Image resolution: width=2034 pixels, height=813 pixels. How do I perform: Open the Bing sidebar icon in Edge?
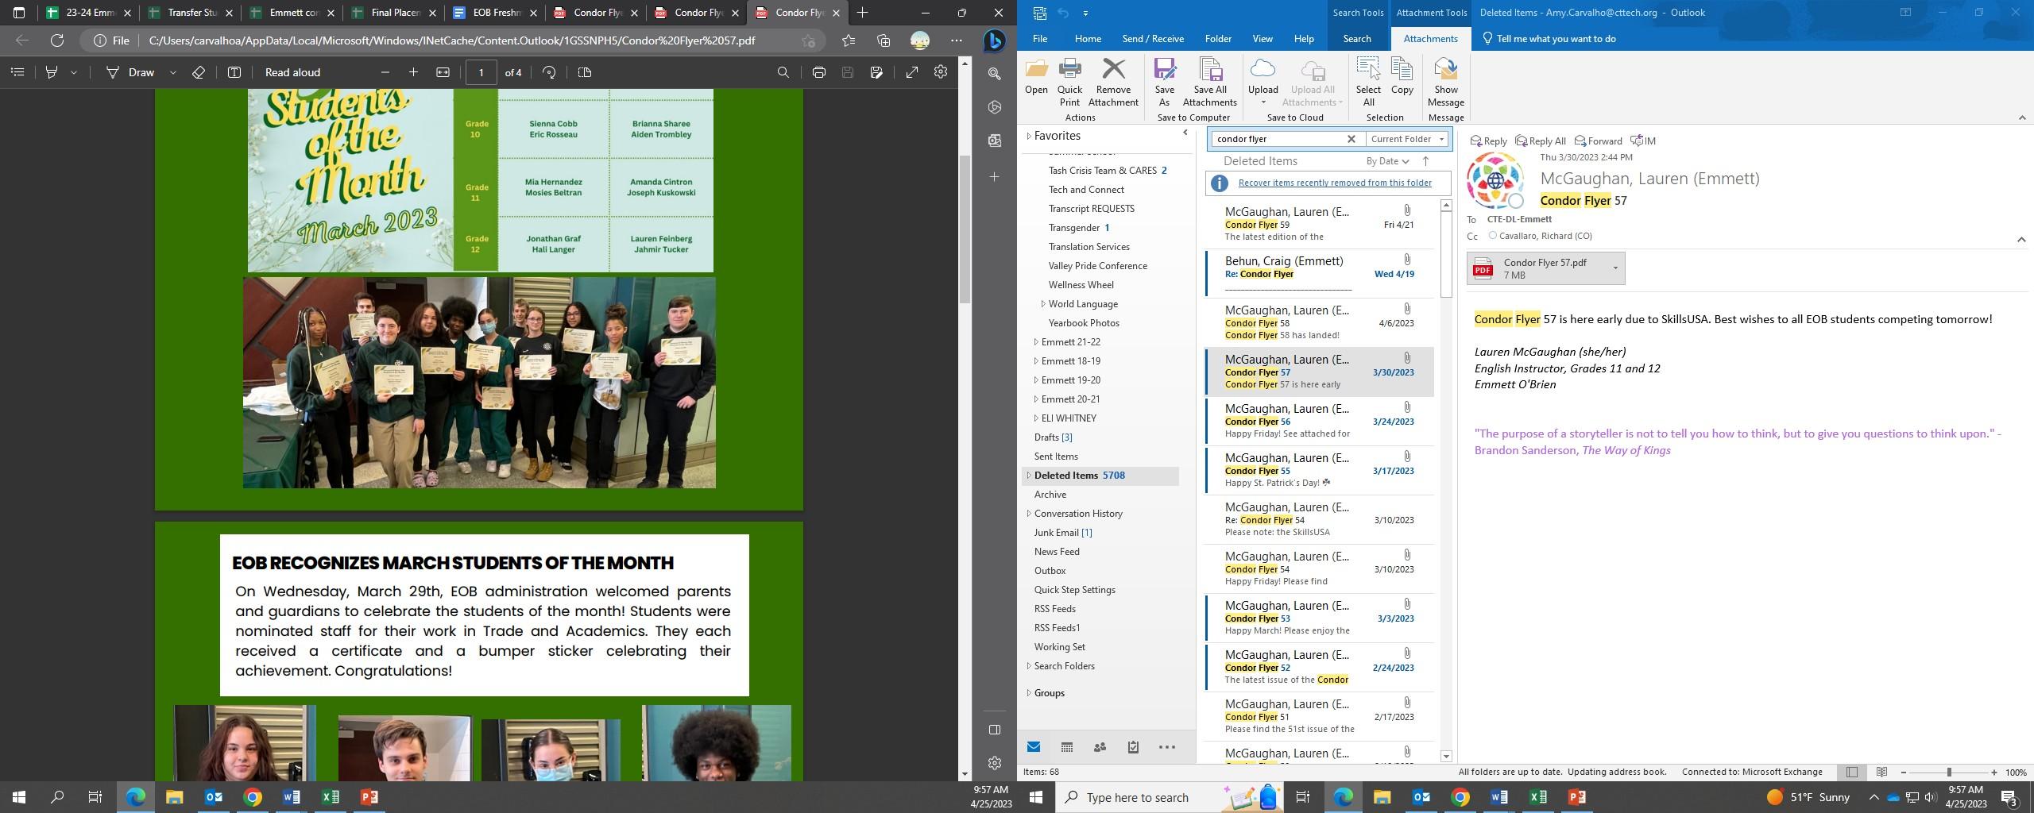(x=994, y=40)
